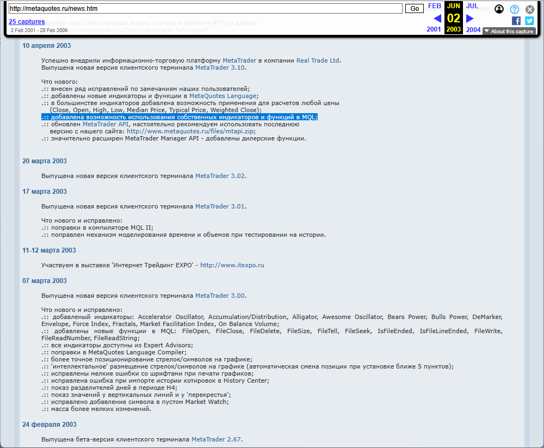
Task: Open the Wayback Machine help icon
Action: tap(515, 9)
